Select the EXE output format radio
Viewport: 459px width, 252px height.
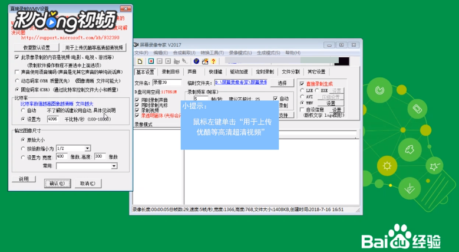click(317, 90)
